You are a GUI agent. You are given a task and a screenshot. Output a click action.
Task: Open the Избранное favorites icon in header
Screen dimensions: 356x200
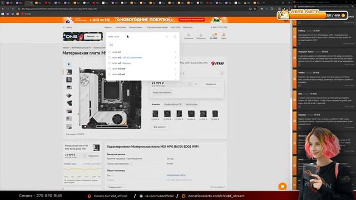(201, 36)
